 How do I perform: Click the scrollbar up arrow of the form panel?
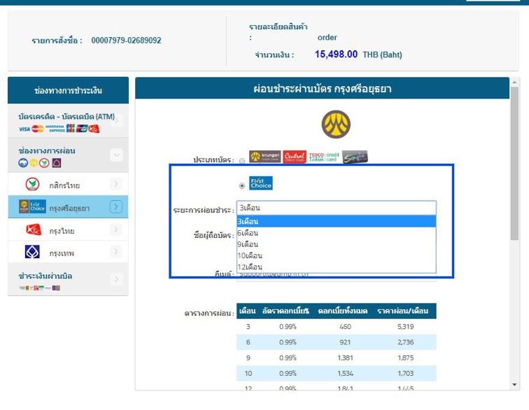coord(514,82)
